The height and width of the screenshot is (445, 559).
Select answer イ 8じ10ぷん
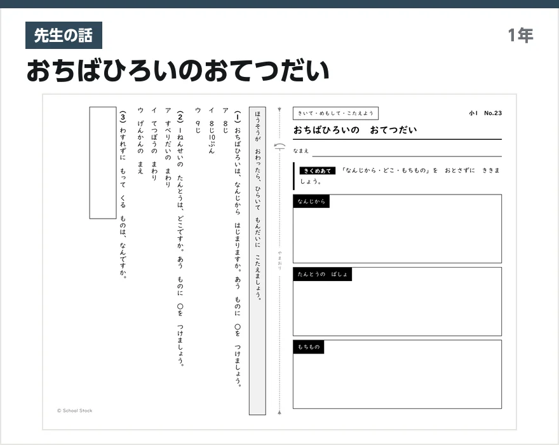click(x=212, y=130)
